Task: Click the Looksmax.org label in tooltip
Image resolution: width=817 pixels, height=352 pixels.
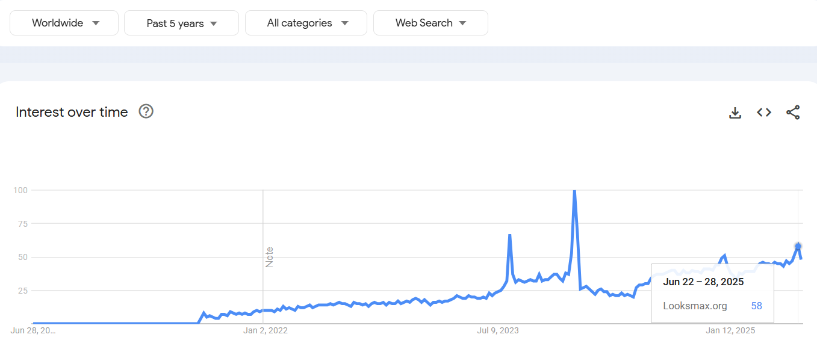Action: tap(695, 306)
